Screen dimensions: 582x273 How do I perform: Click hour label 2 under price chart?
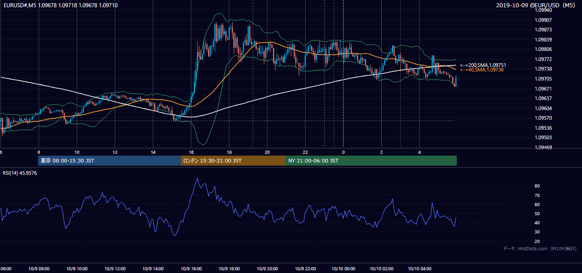tap(381, 152)
